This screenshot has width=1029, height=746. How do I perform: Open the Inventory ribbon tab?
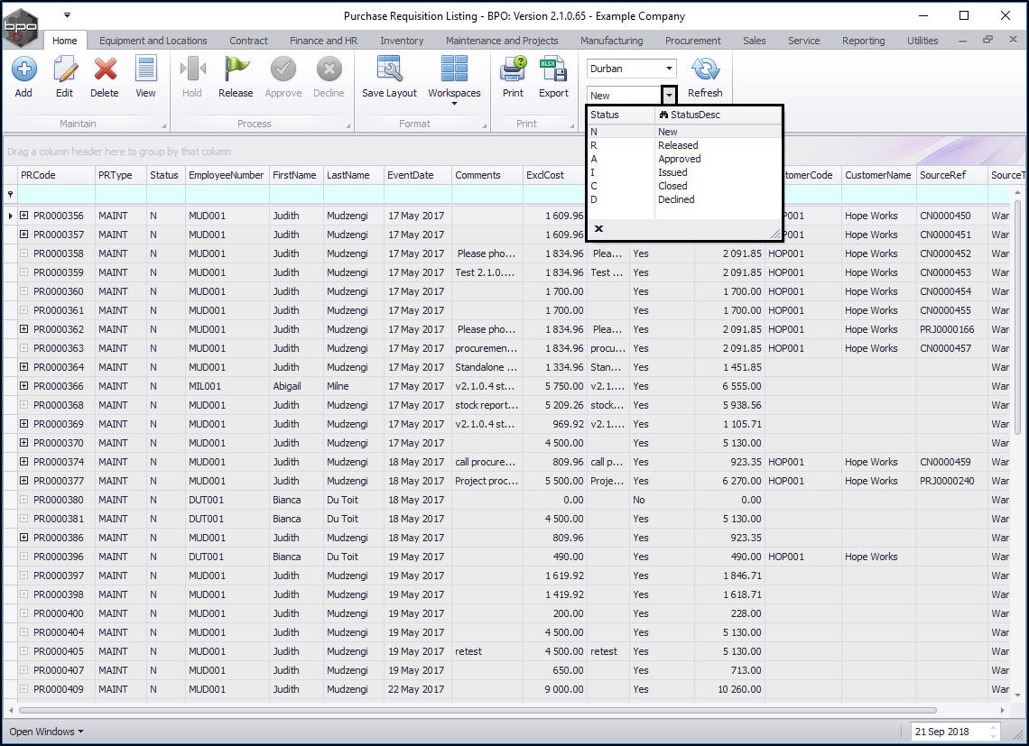click(x=402, y=41)
